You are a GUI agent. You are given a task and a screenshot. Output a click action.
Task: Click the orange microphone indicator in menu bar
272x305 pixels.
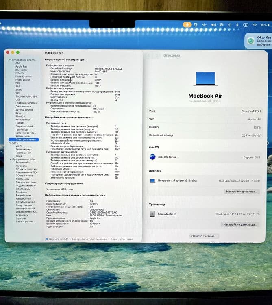pyautogui.click(x=187, y=25)
